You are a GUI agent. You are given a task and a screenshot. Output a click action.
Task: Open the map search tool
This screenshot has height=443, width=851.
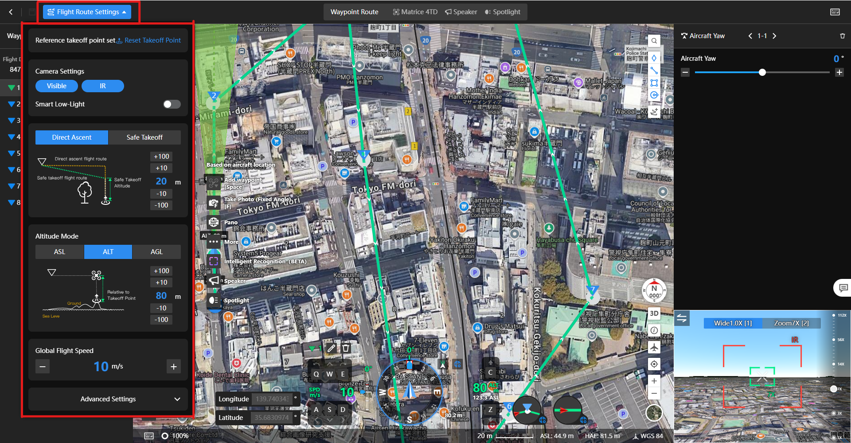(654, 41)
